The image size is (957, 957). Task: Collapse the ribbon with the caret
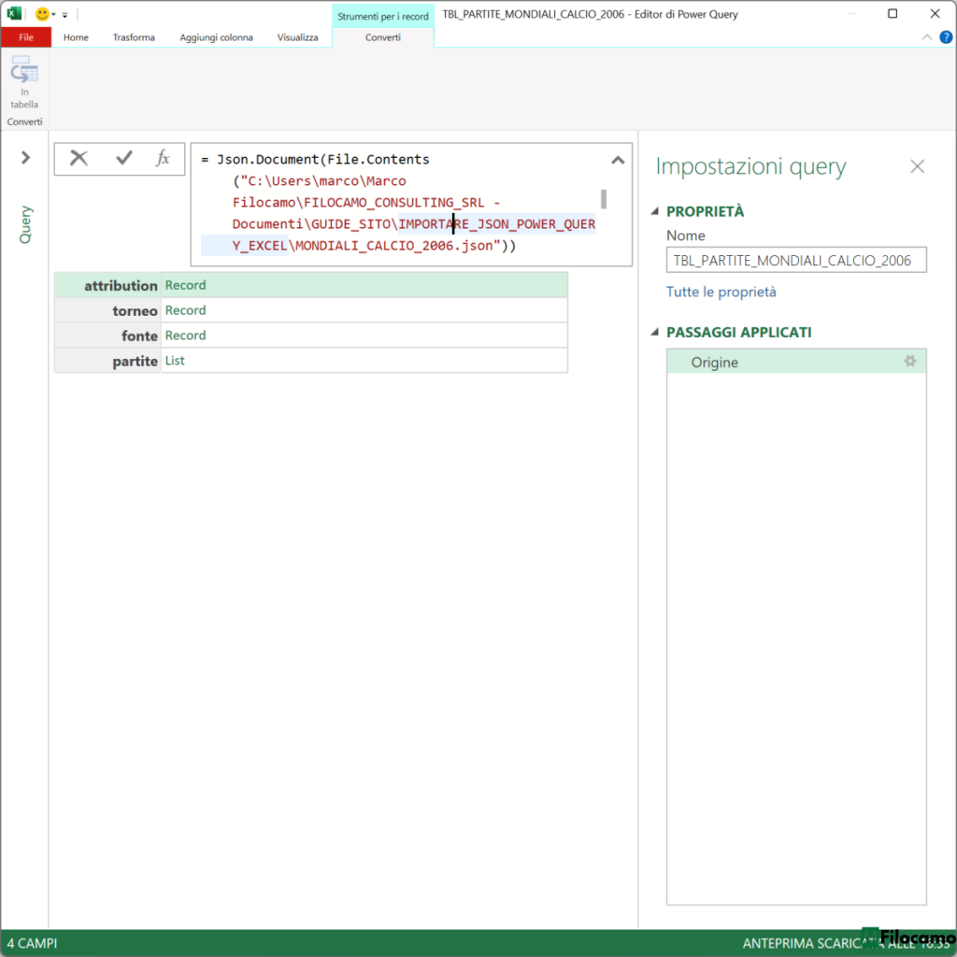click(926, 37)
